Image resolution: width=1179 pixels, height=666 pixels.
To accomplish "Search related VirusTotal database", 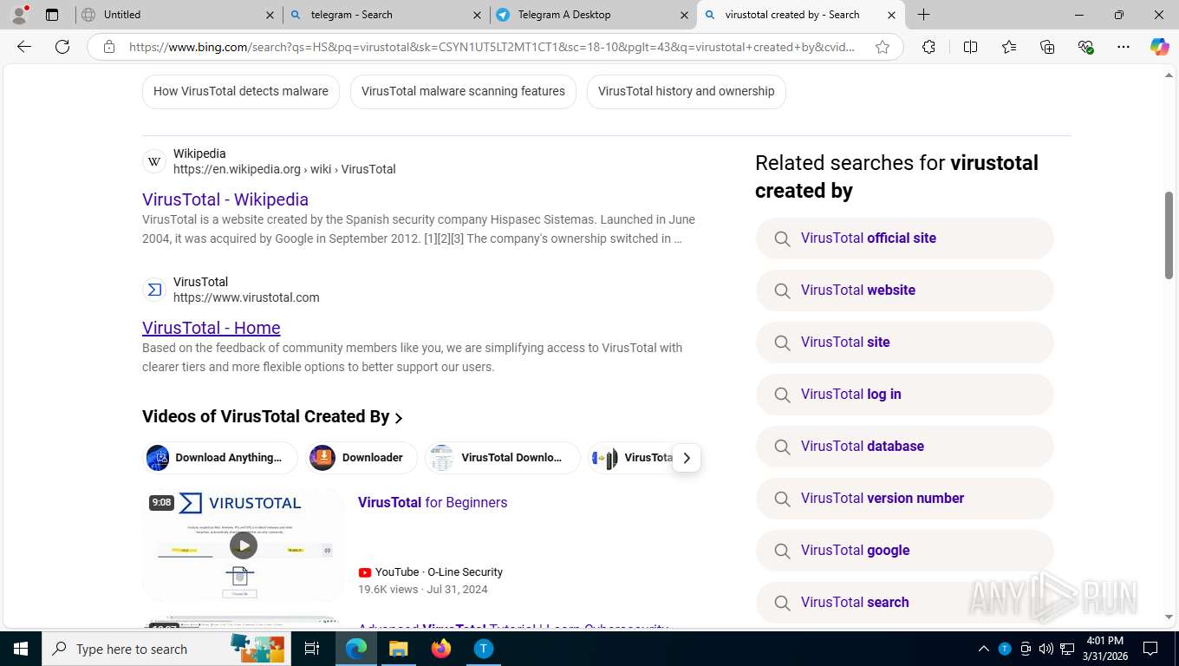I will pyautogui.click(x=904, y=447).
